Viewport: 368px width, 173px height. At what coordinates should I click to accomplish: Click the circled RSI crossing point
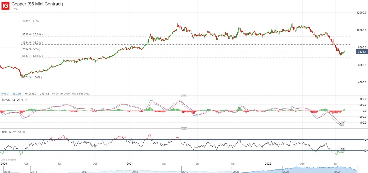(343, 150)
